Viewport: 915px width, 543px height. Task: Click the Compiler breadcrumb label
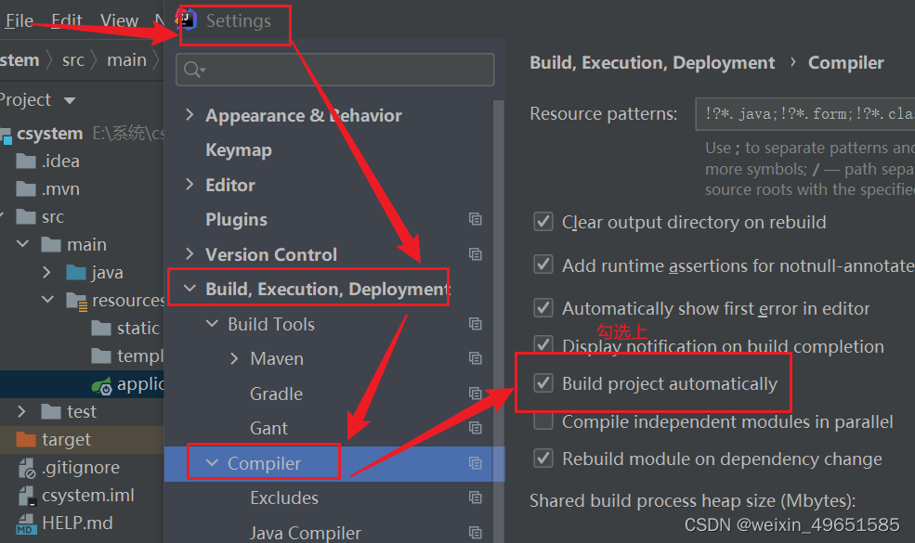click(x=845, y=62)
